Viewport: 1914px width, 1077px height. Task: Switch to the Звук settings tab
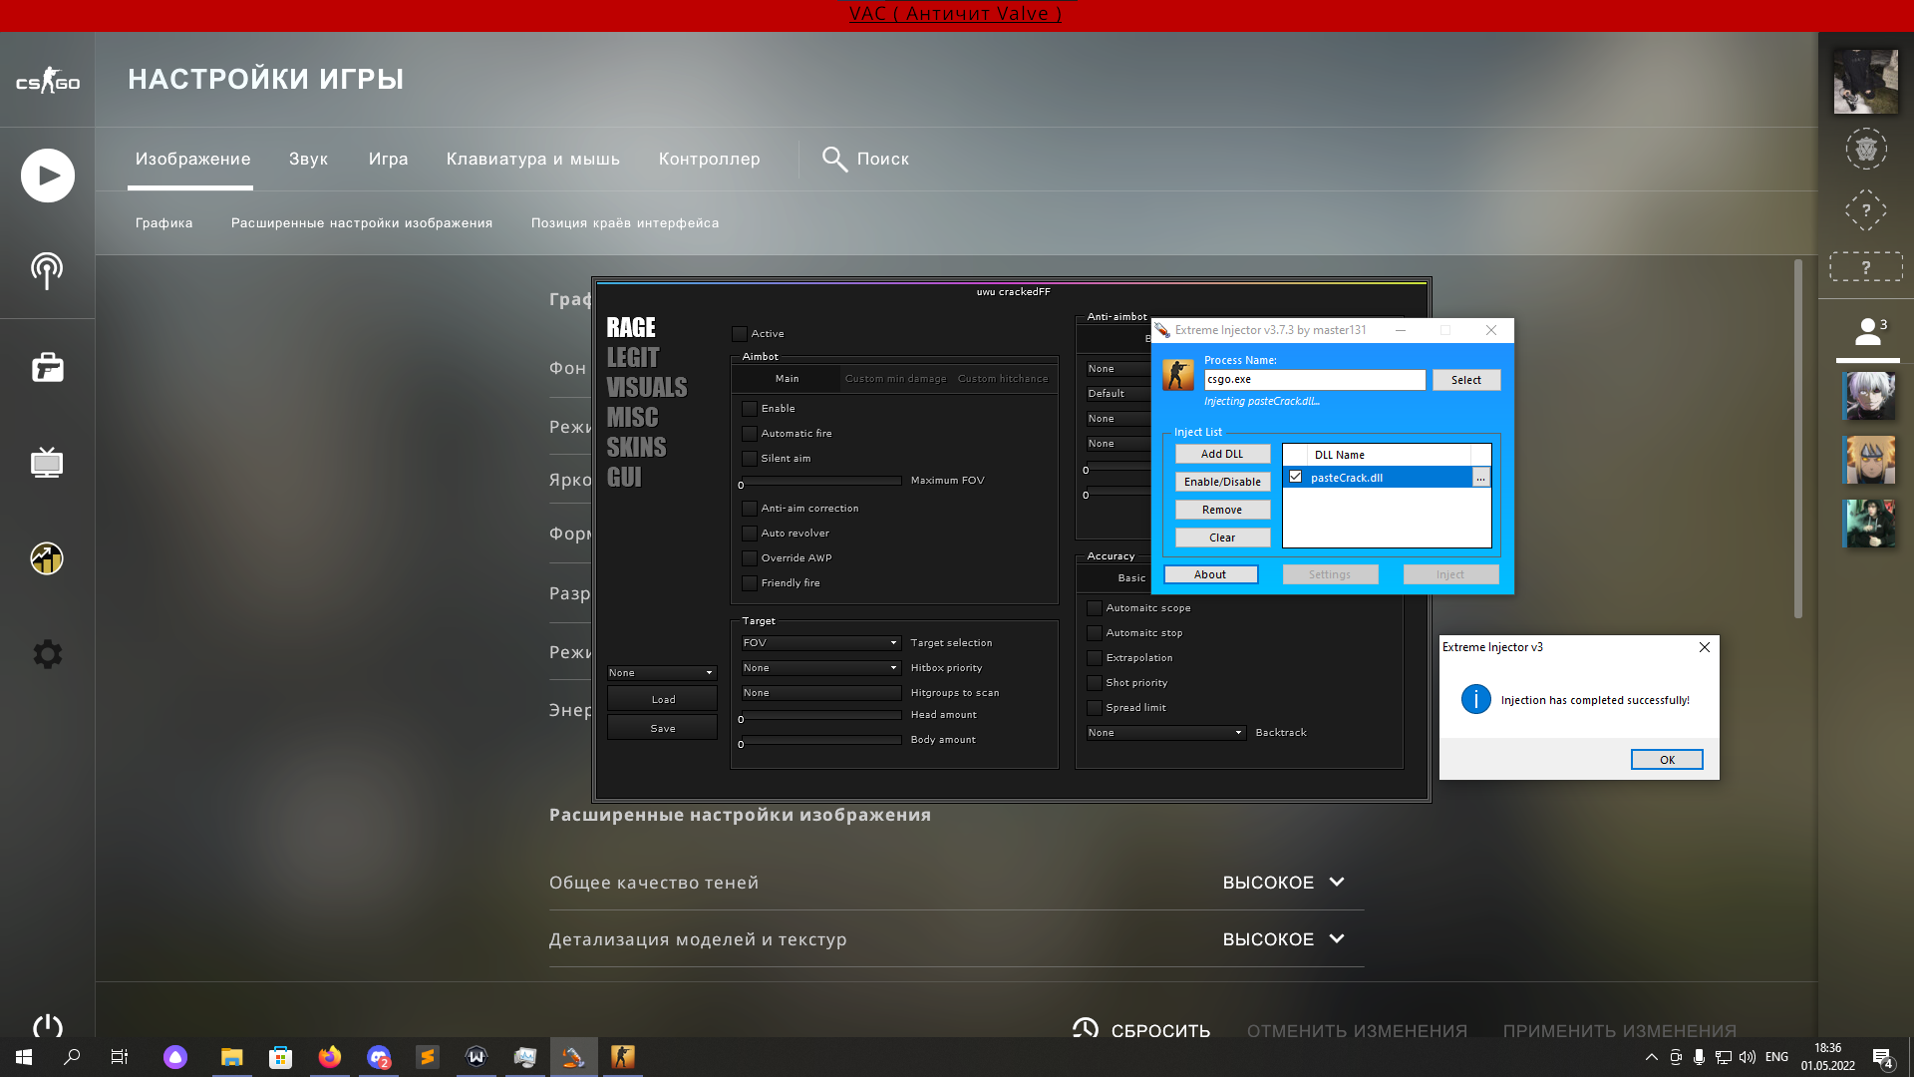pos(308,159)
